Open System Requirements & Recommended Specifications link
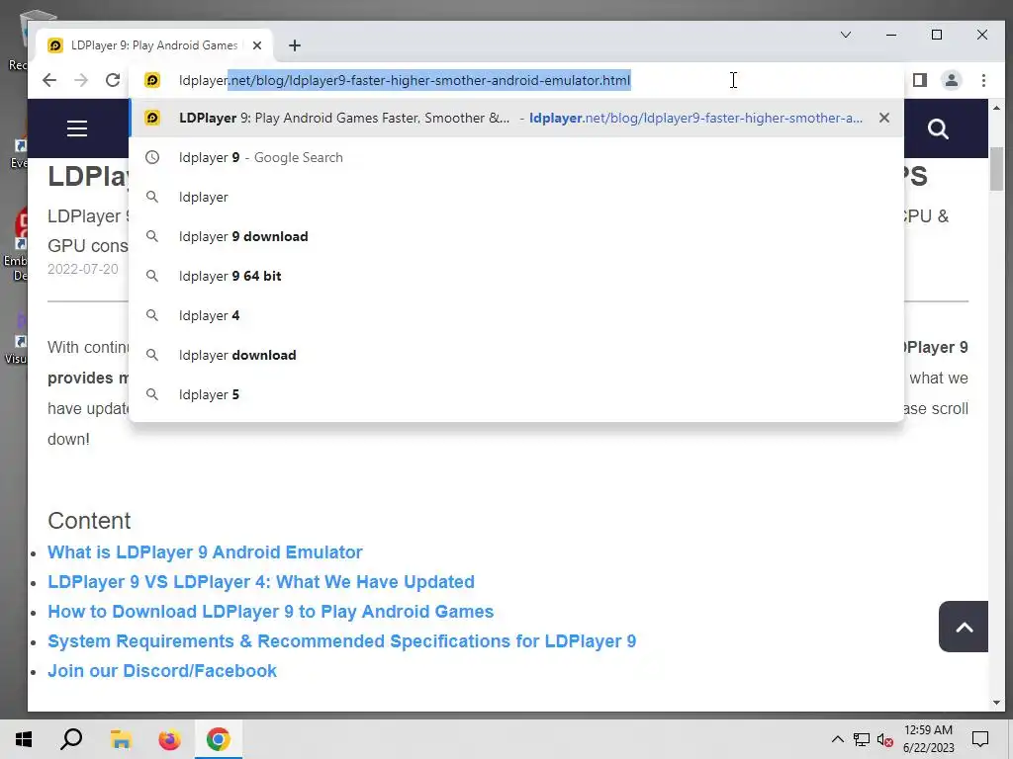1013x759 pixels. click(x=341, y=641)
